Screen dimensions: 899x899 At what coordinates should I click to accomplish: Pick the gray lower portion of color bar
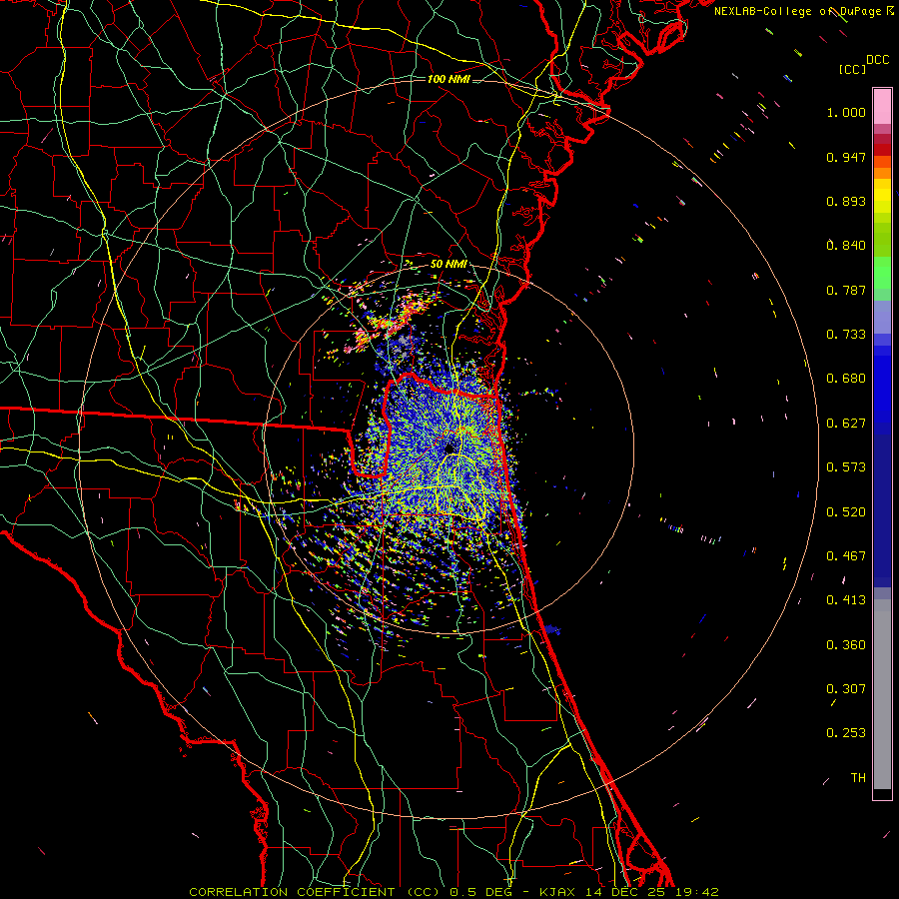click(x=882, y=694)
